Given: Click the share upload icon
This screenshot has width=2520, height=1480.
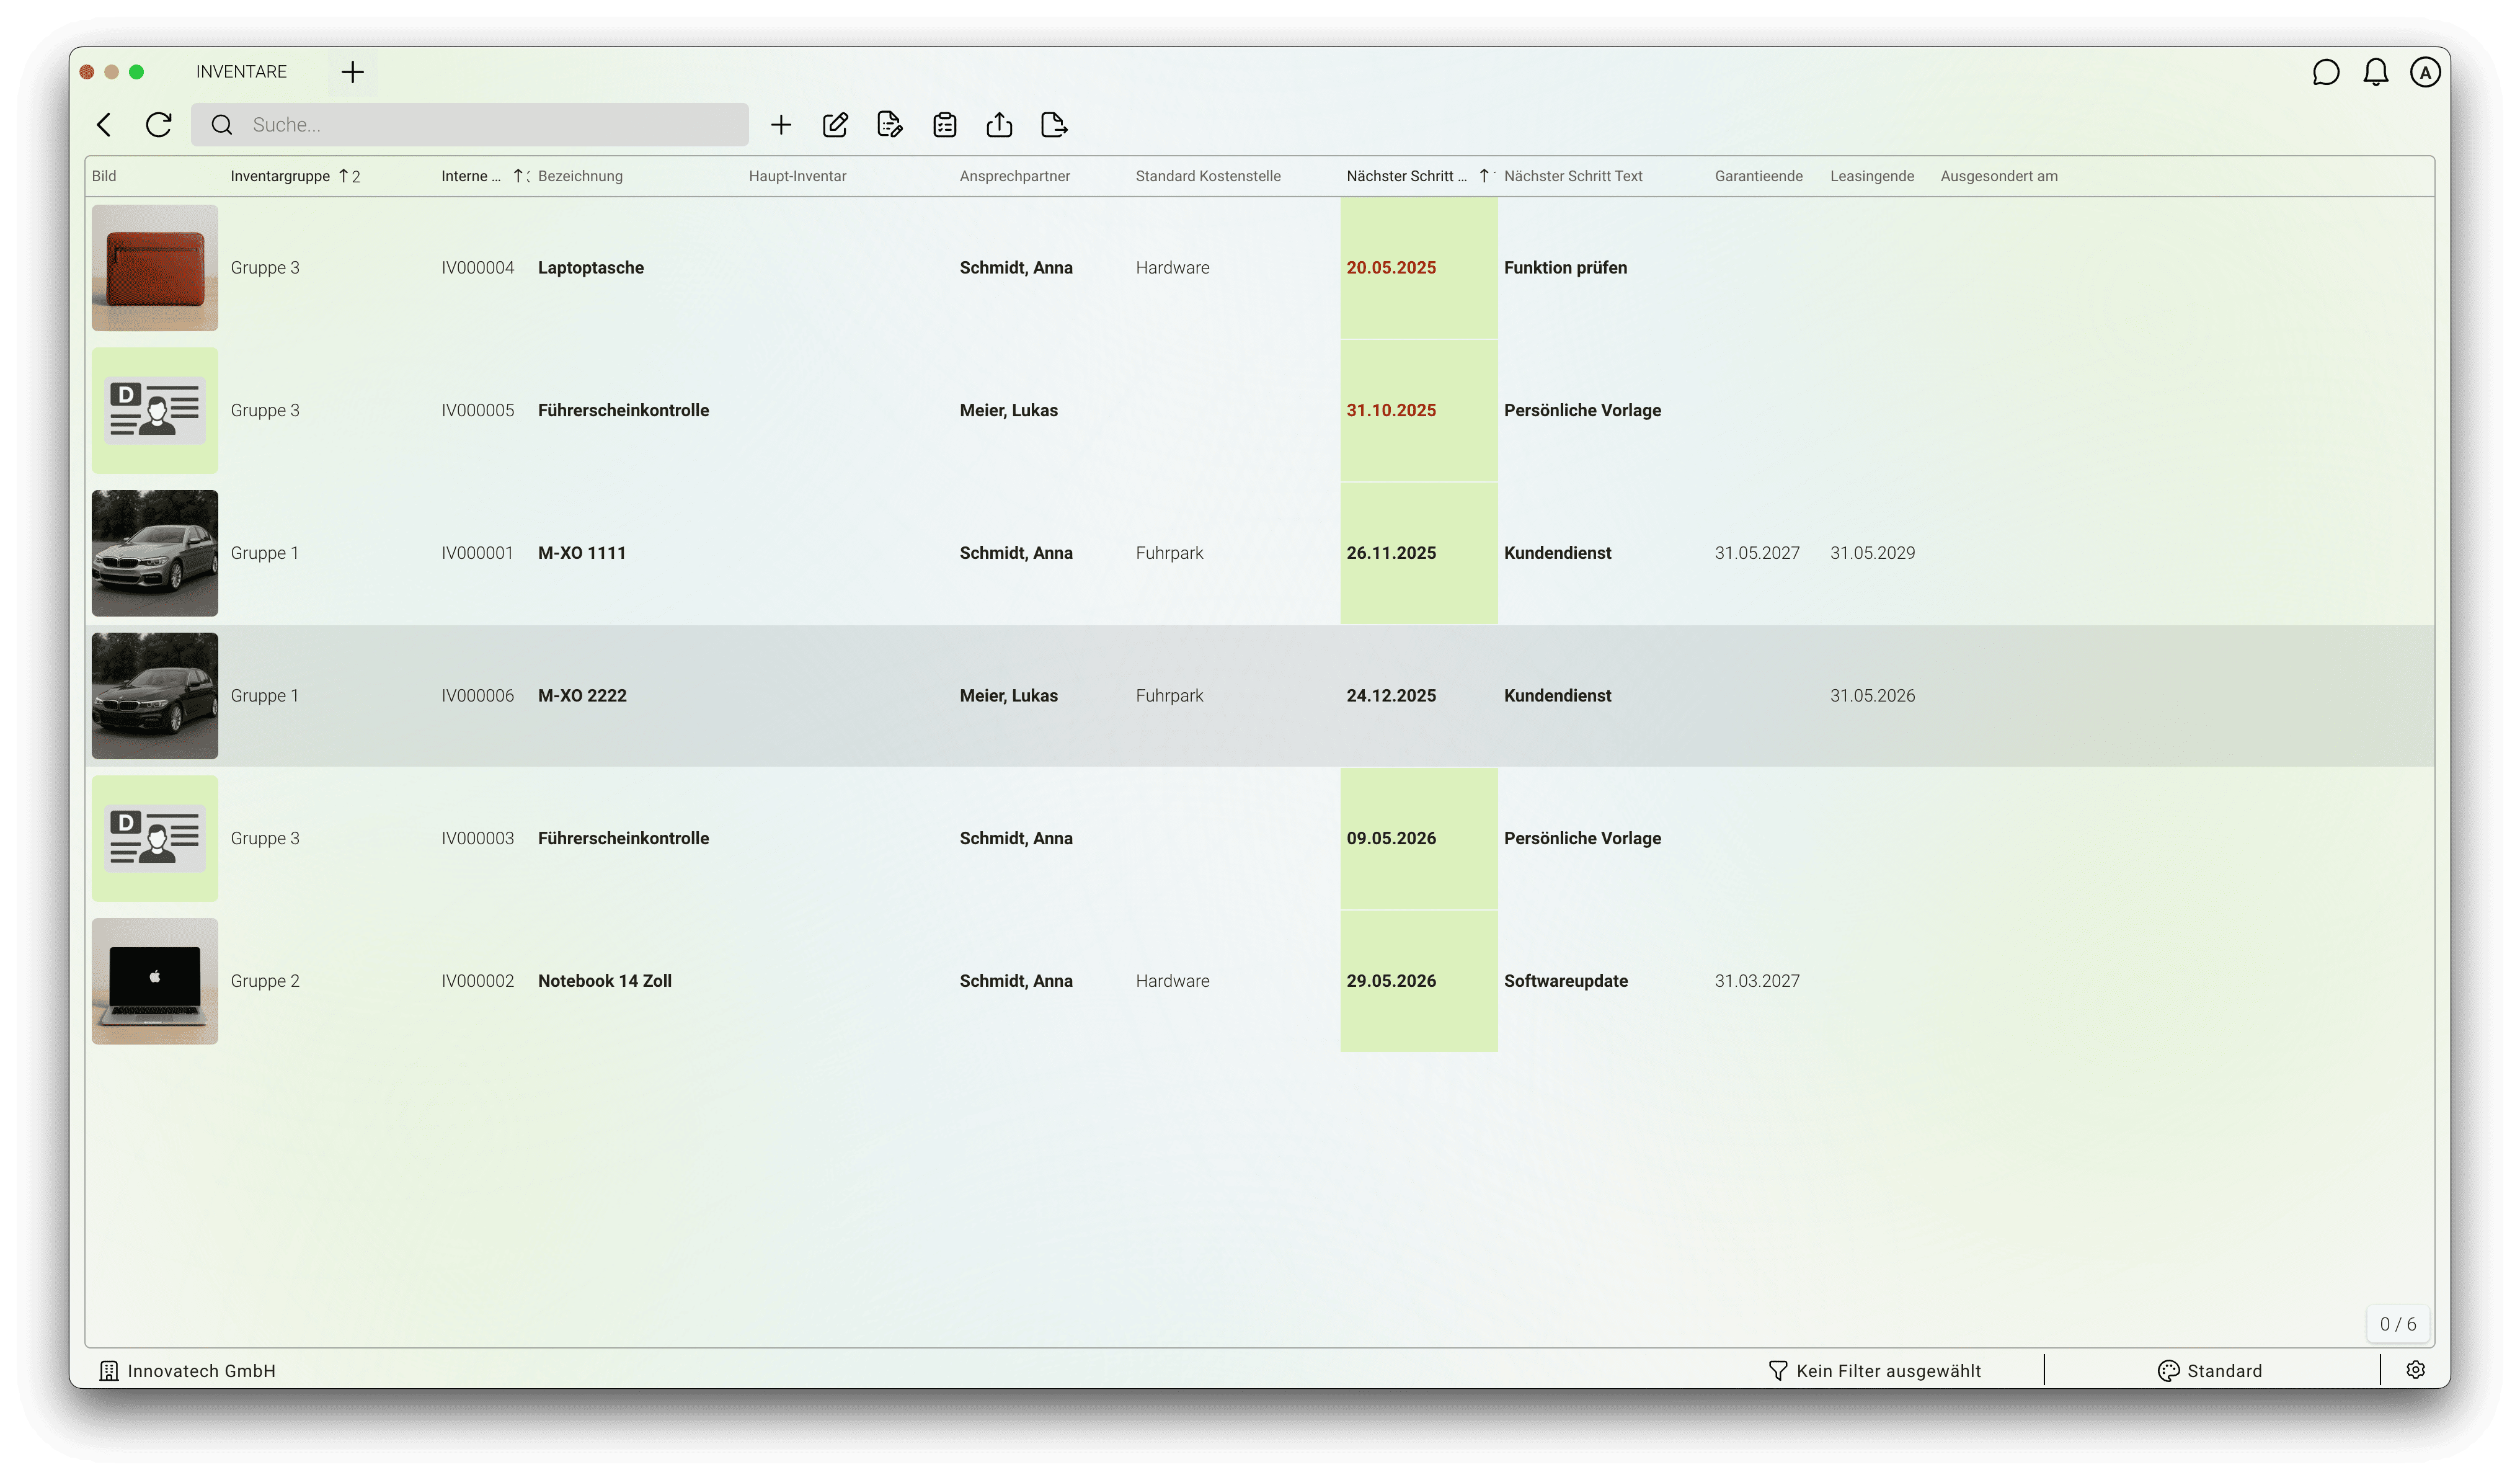Looking at the screenshot, I should click(999, 125).
